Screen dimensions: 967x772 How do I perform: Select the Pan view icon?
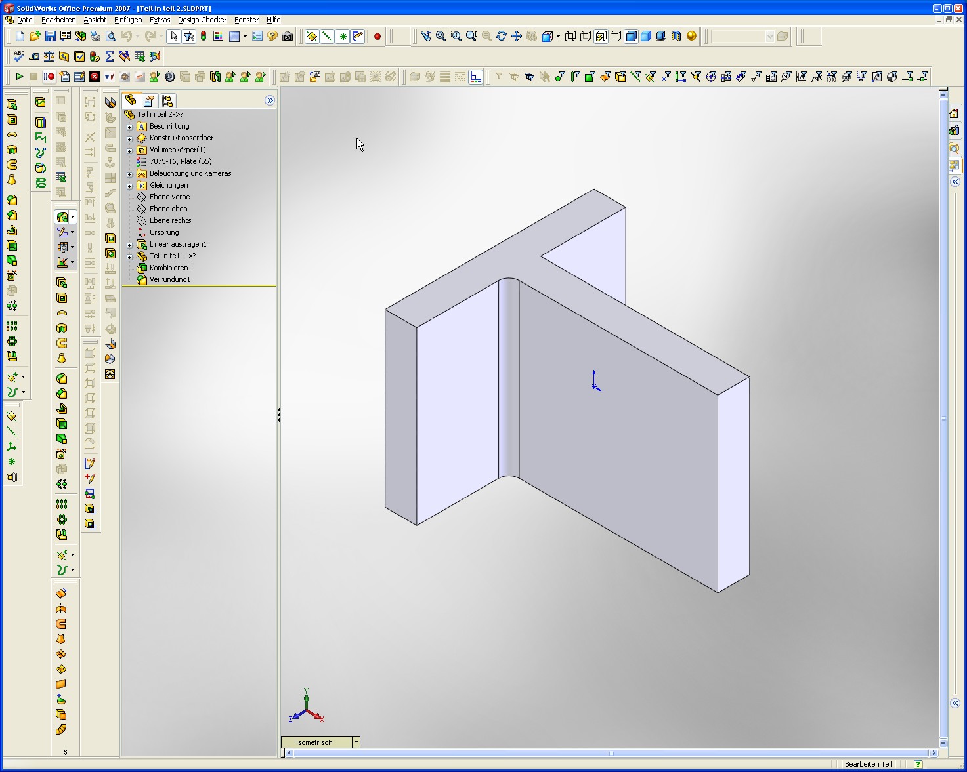tap(517, 36)
